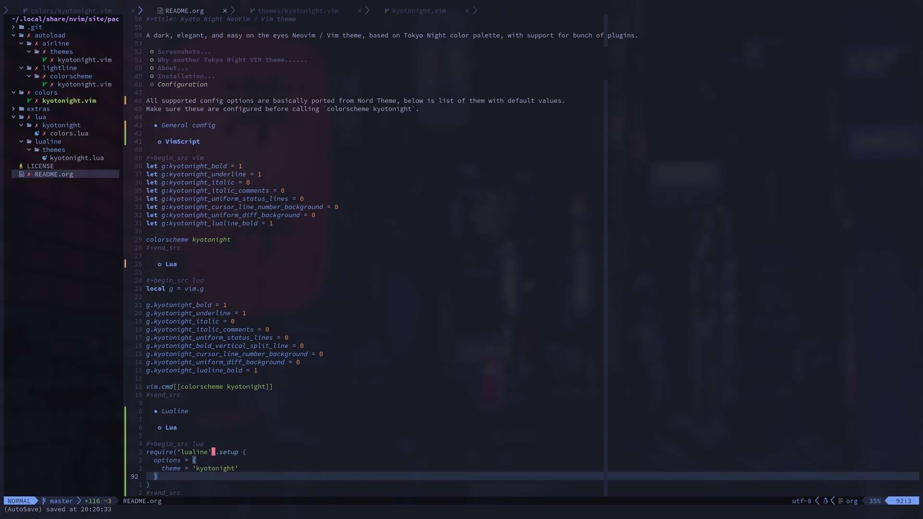
Task: Click the Linux penguin icon in the statusline
Action: click(x=825, y=501)
